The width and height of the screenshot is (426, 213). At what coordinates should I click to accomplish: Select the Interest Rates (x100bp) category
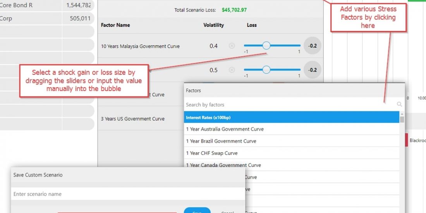pyautogui.click(x=291, y=117)
